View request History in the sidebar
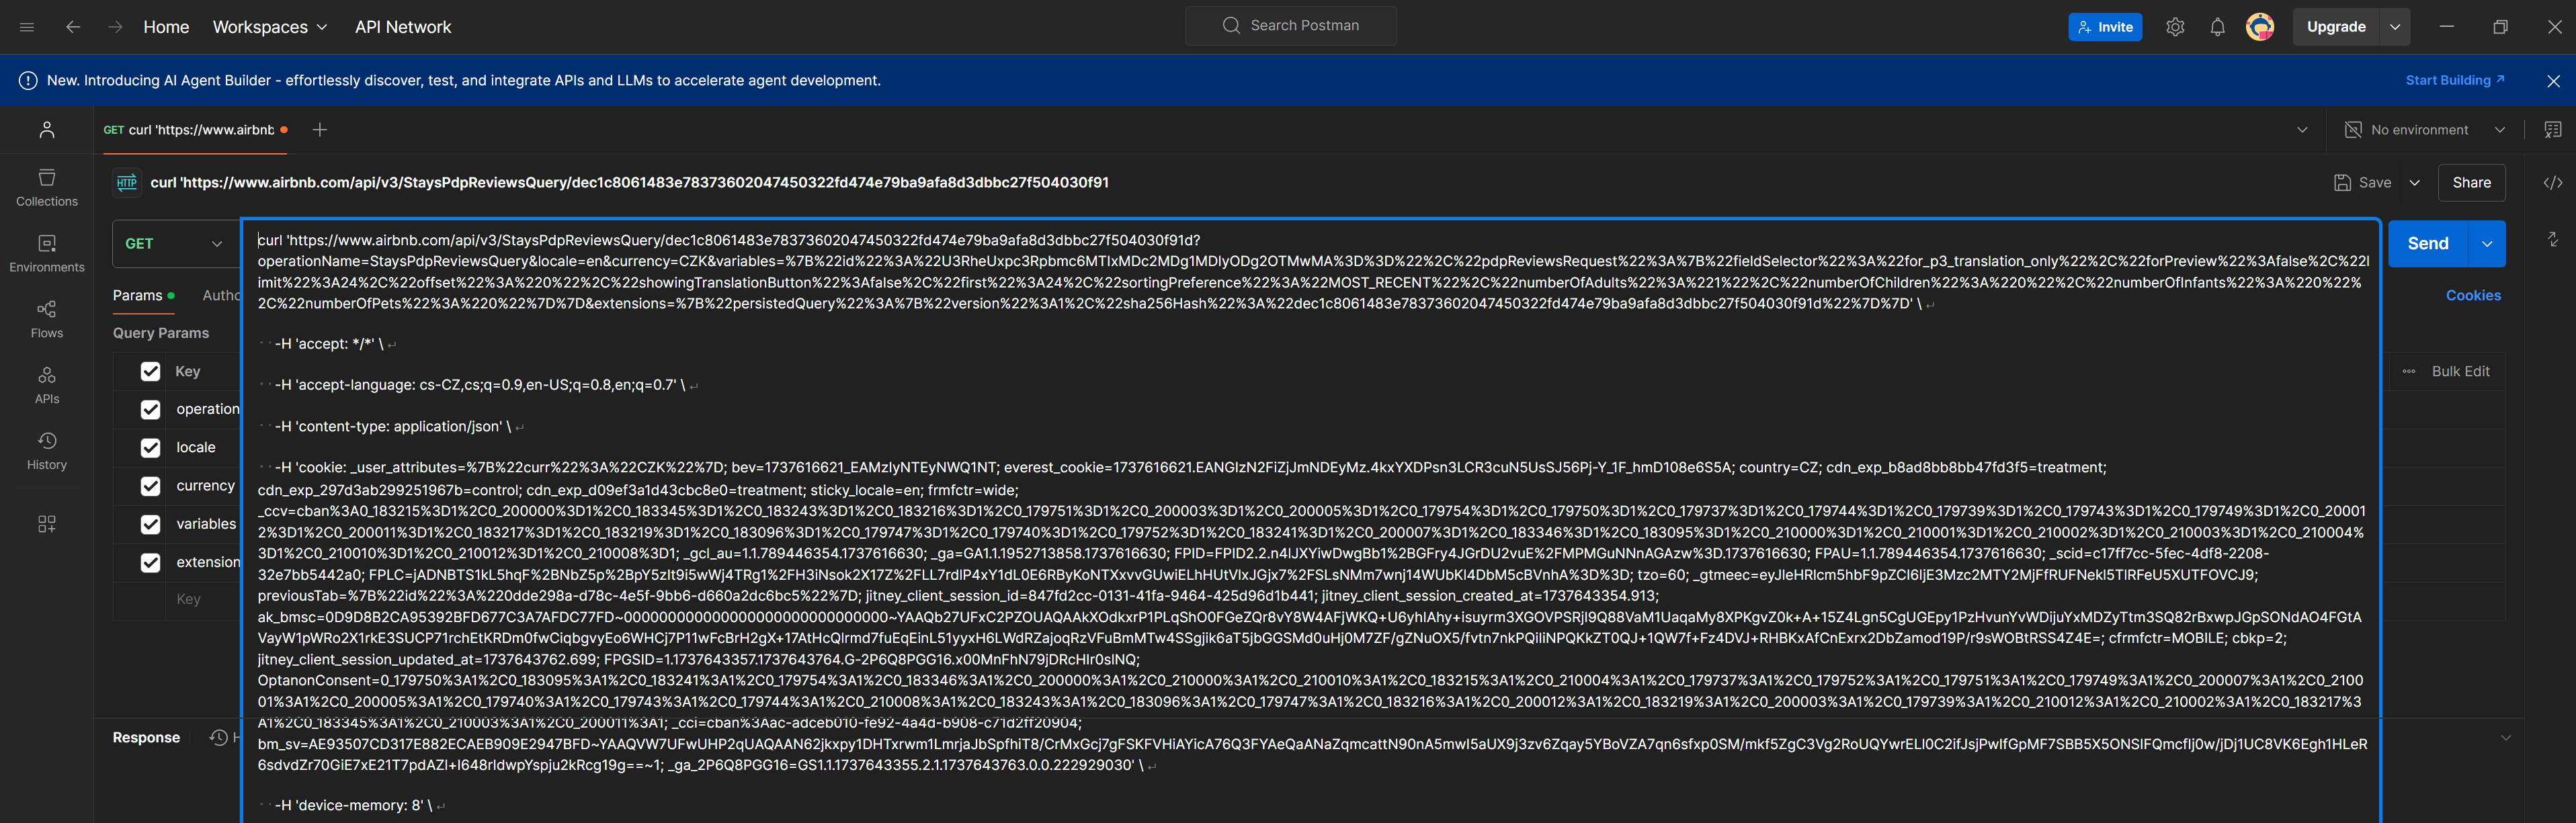Image resolution: width=2576 pixels, height=823 pixels. pos(46,449)
